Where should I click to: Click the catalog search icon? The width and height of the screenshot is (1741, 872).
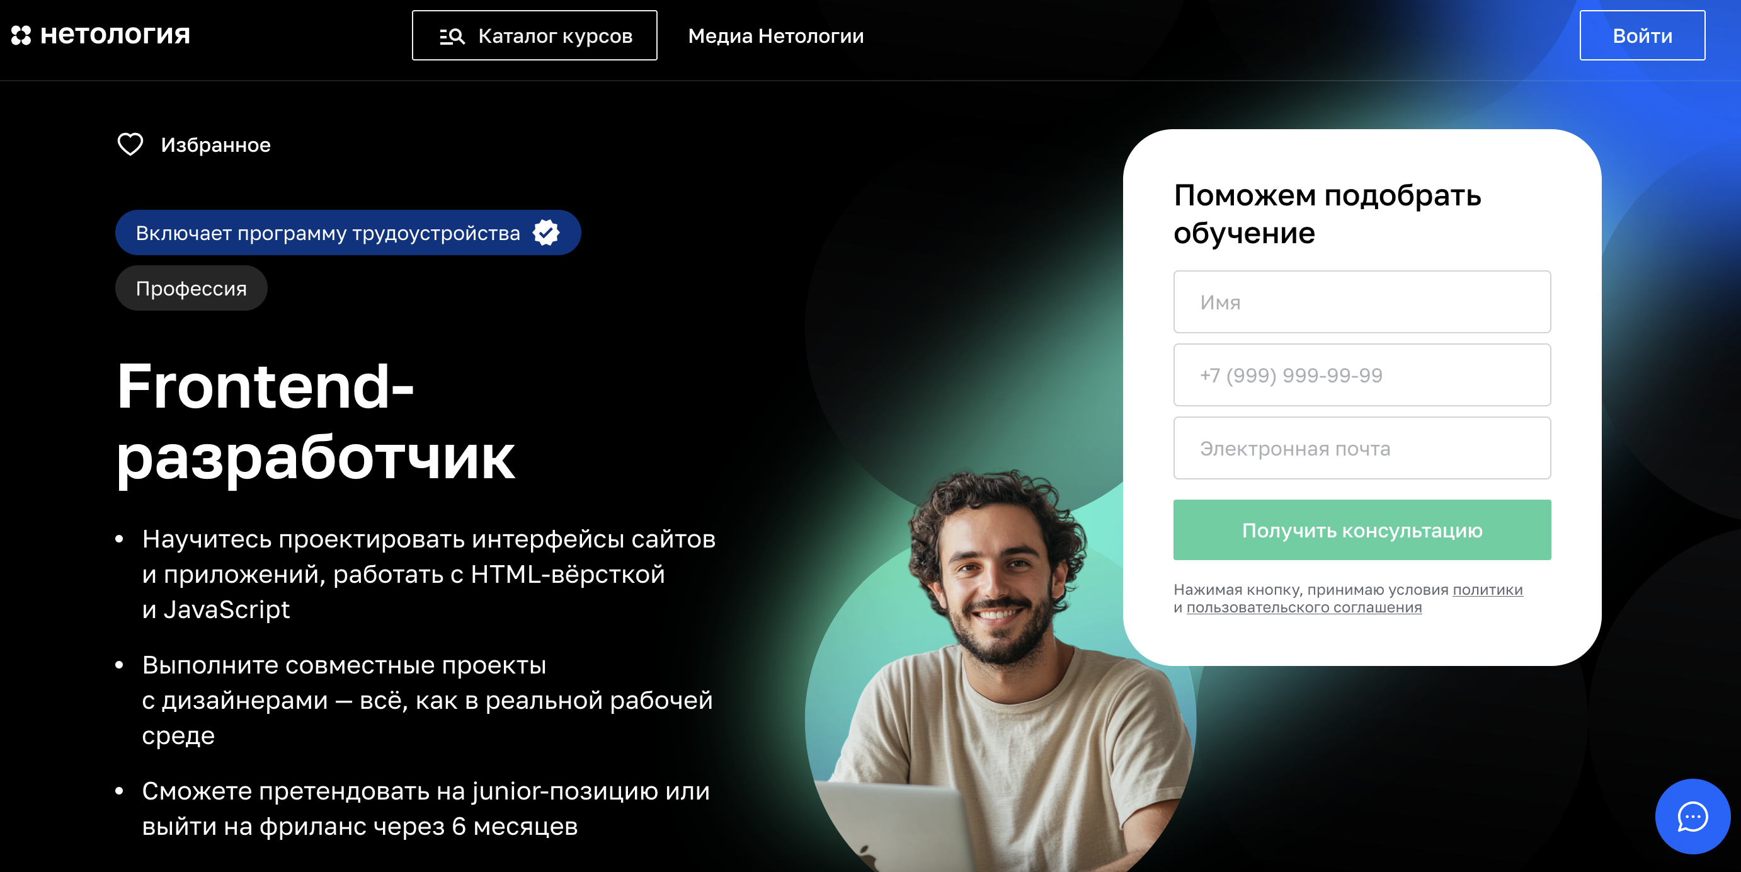click(452, 36)
